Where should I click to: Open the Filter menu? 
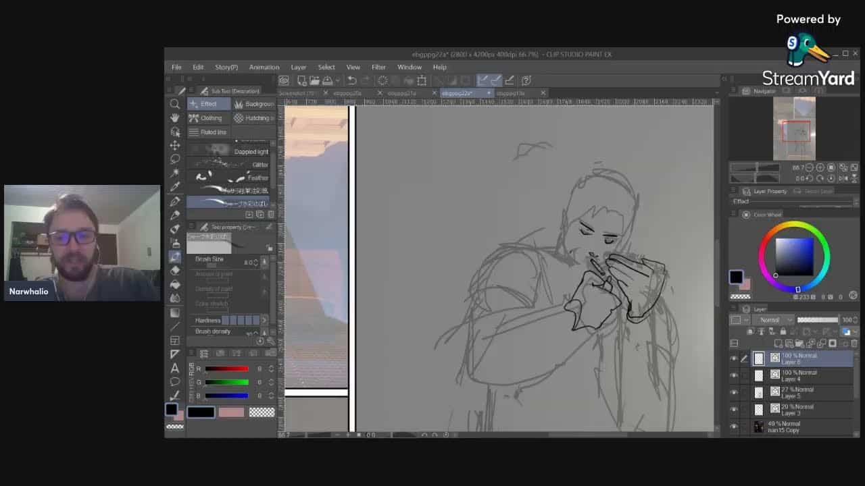(x=378, y=67)
